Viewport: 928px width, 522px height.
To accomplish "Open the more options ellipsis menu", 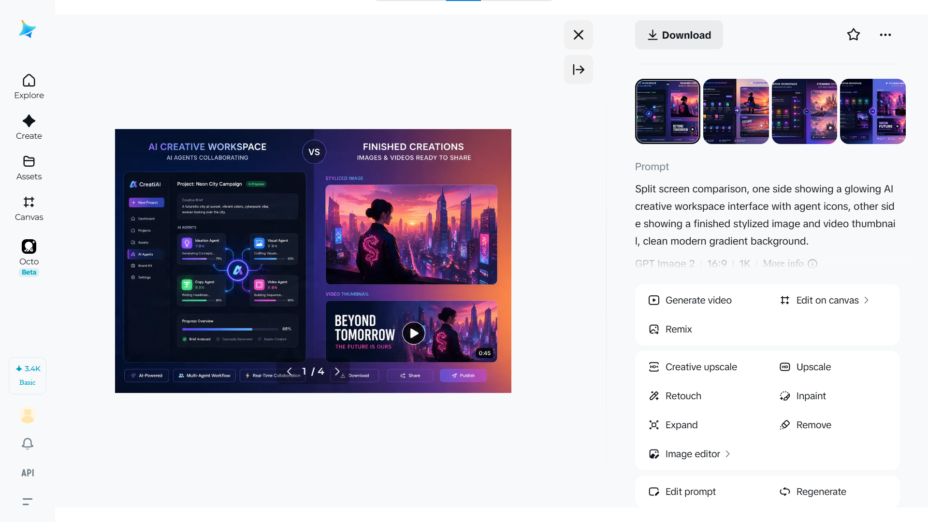I will pyautogui.click(x=885, y=35).
